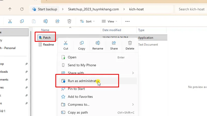Viewport: 207px width, 116px height.
Task: Choose Delete in context menu
Action: click(130, 46)
